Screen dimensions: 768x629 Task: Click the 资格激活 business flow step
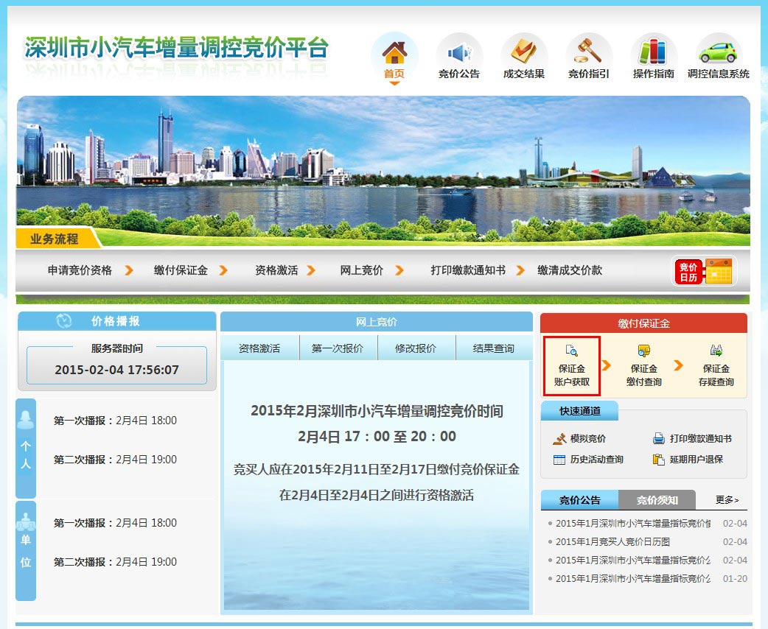[x=276, y=270]
